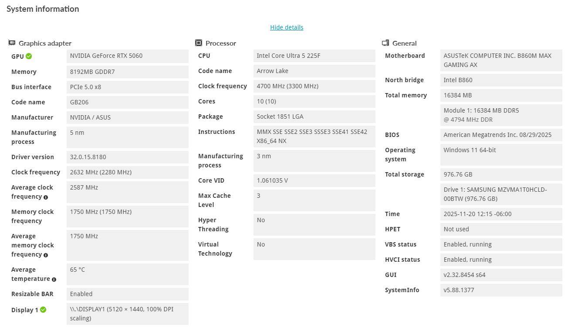Collapse the panel via Hide details link
The width and height of the screenshot is (571, 330).
(287, 27)
